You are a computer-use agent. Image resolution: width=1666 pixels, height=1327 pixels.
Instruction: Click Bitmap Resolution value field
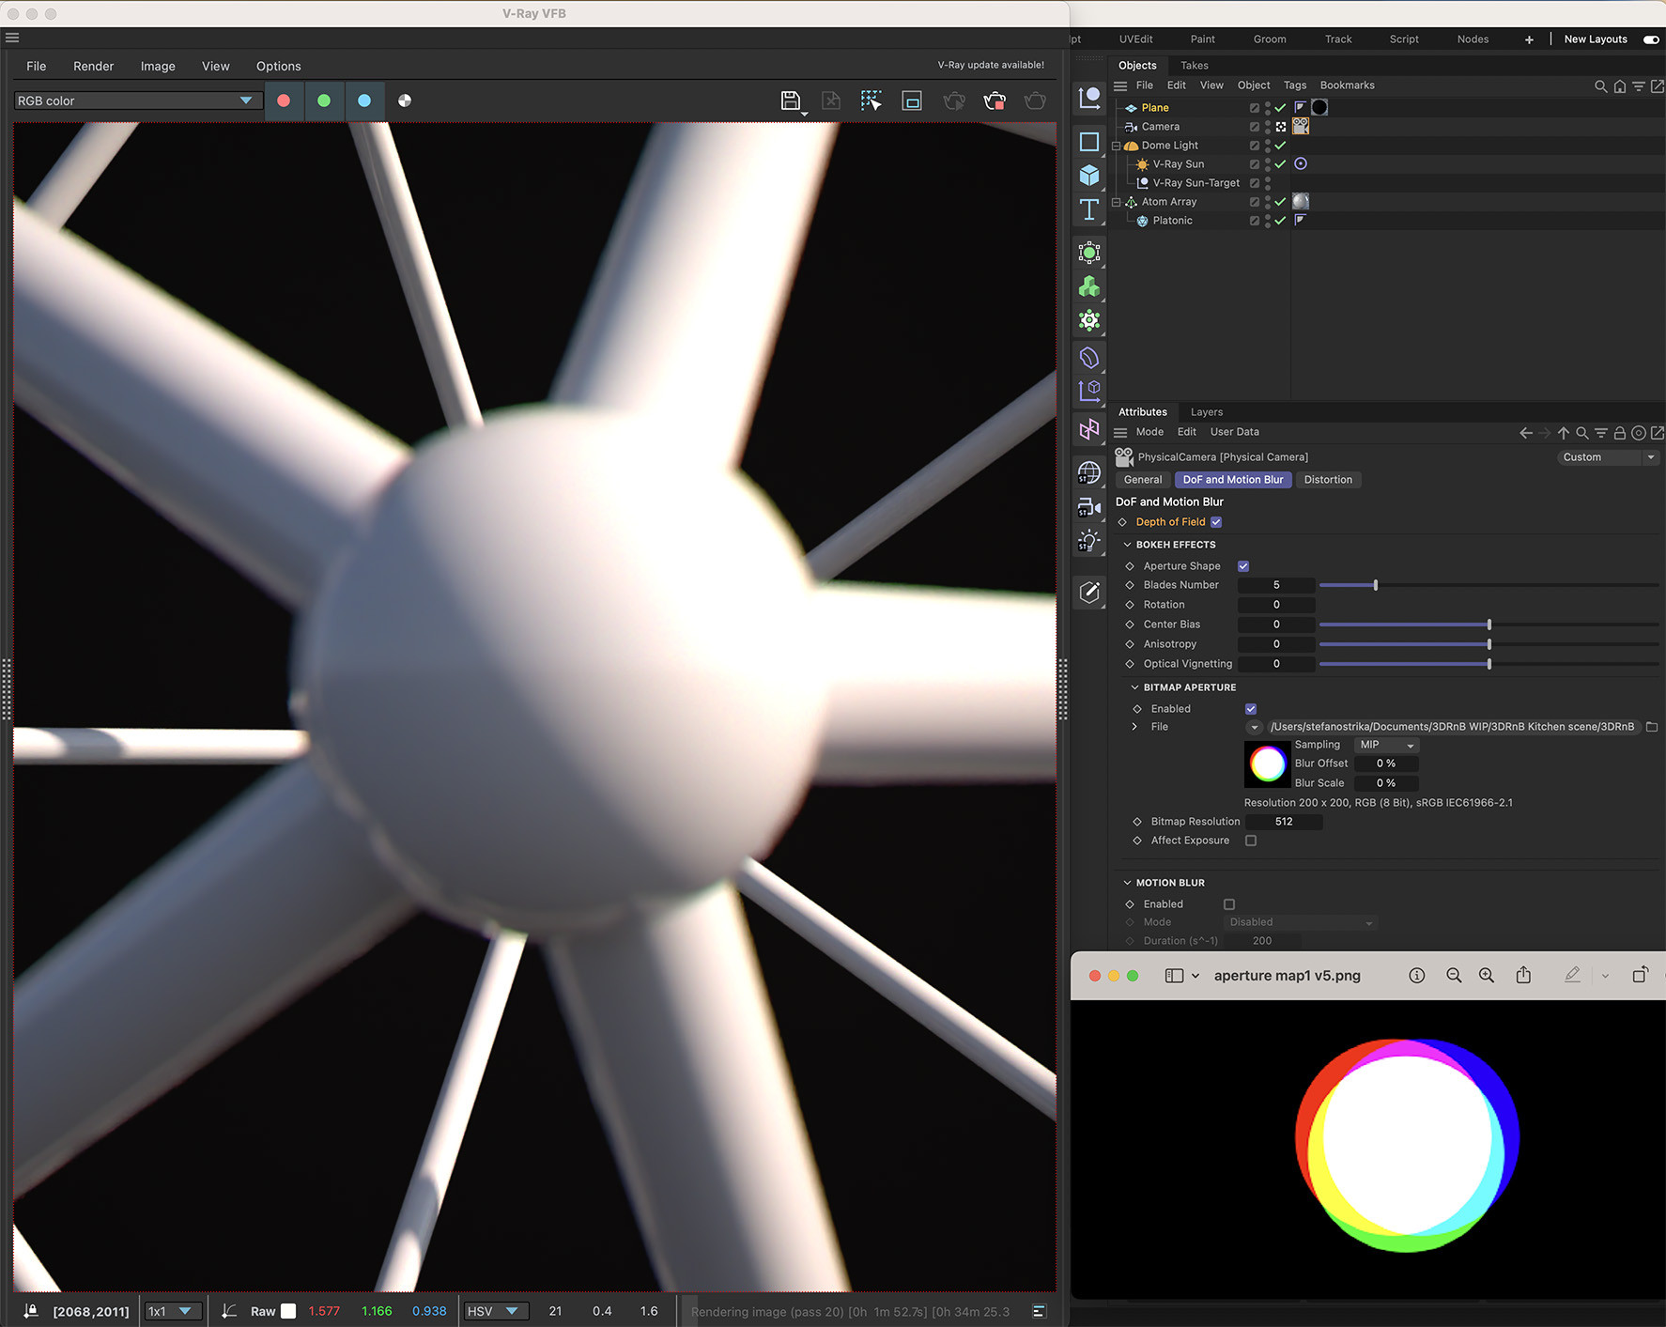(x=1284, y=822)
